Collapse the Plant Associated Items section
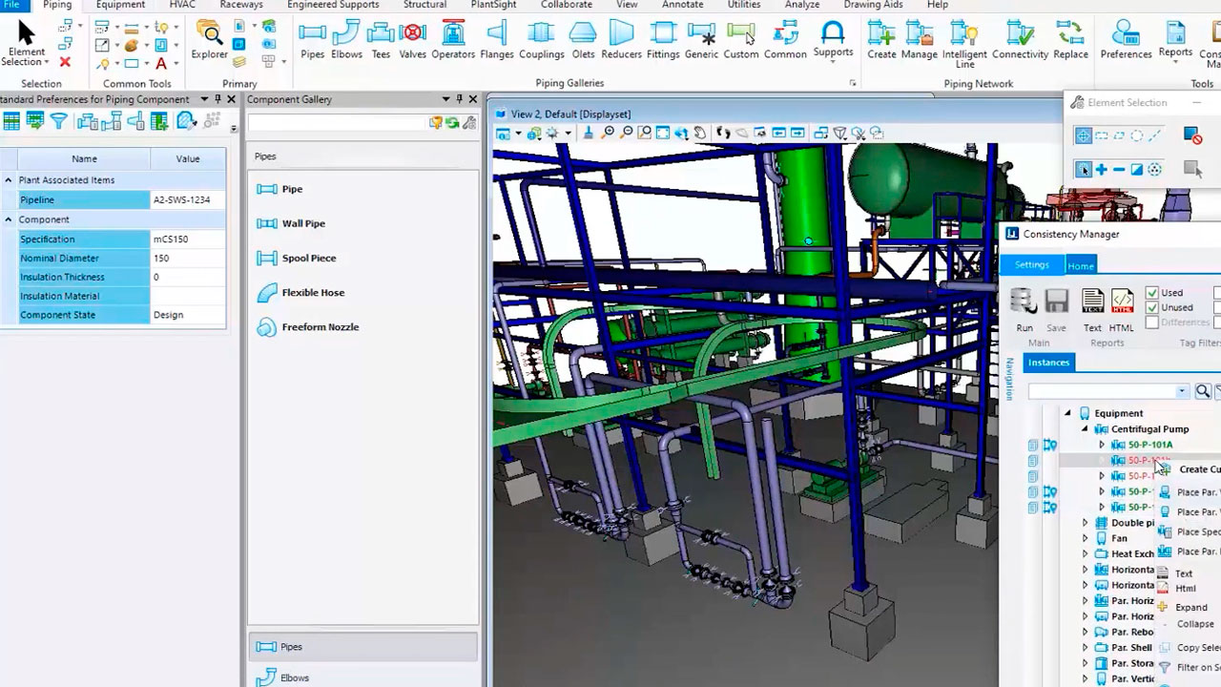 [x=9, y=180]
